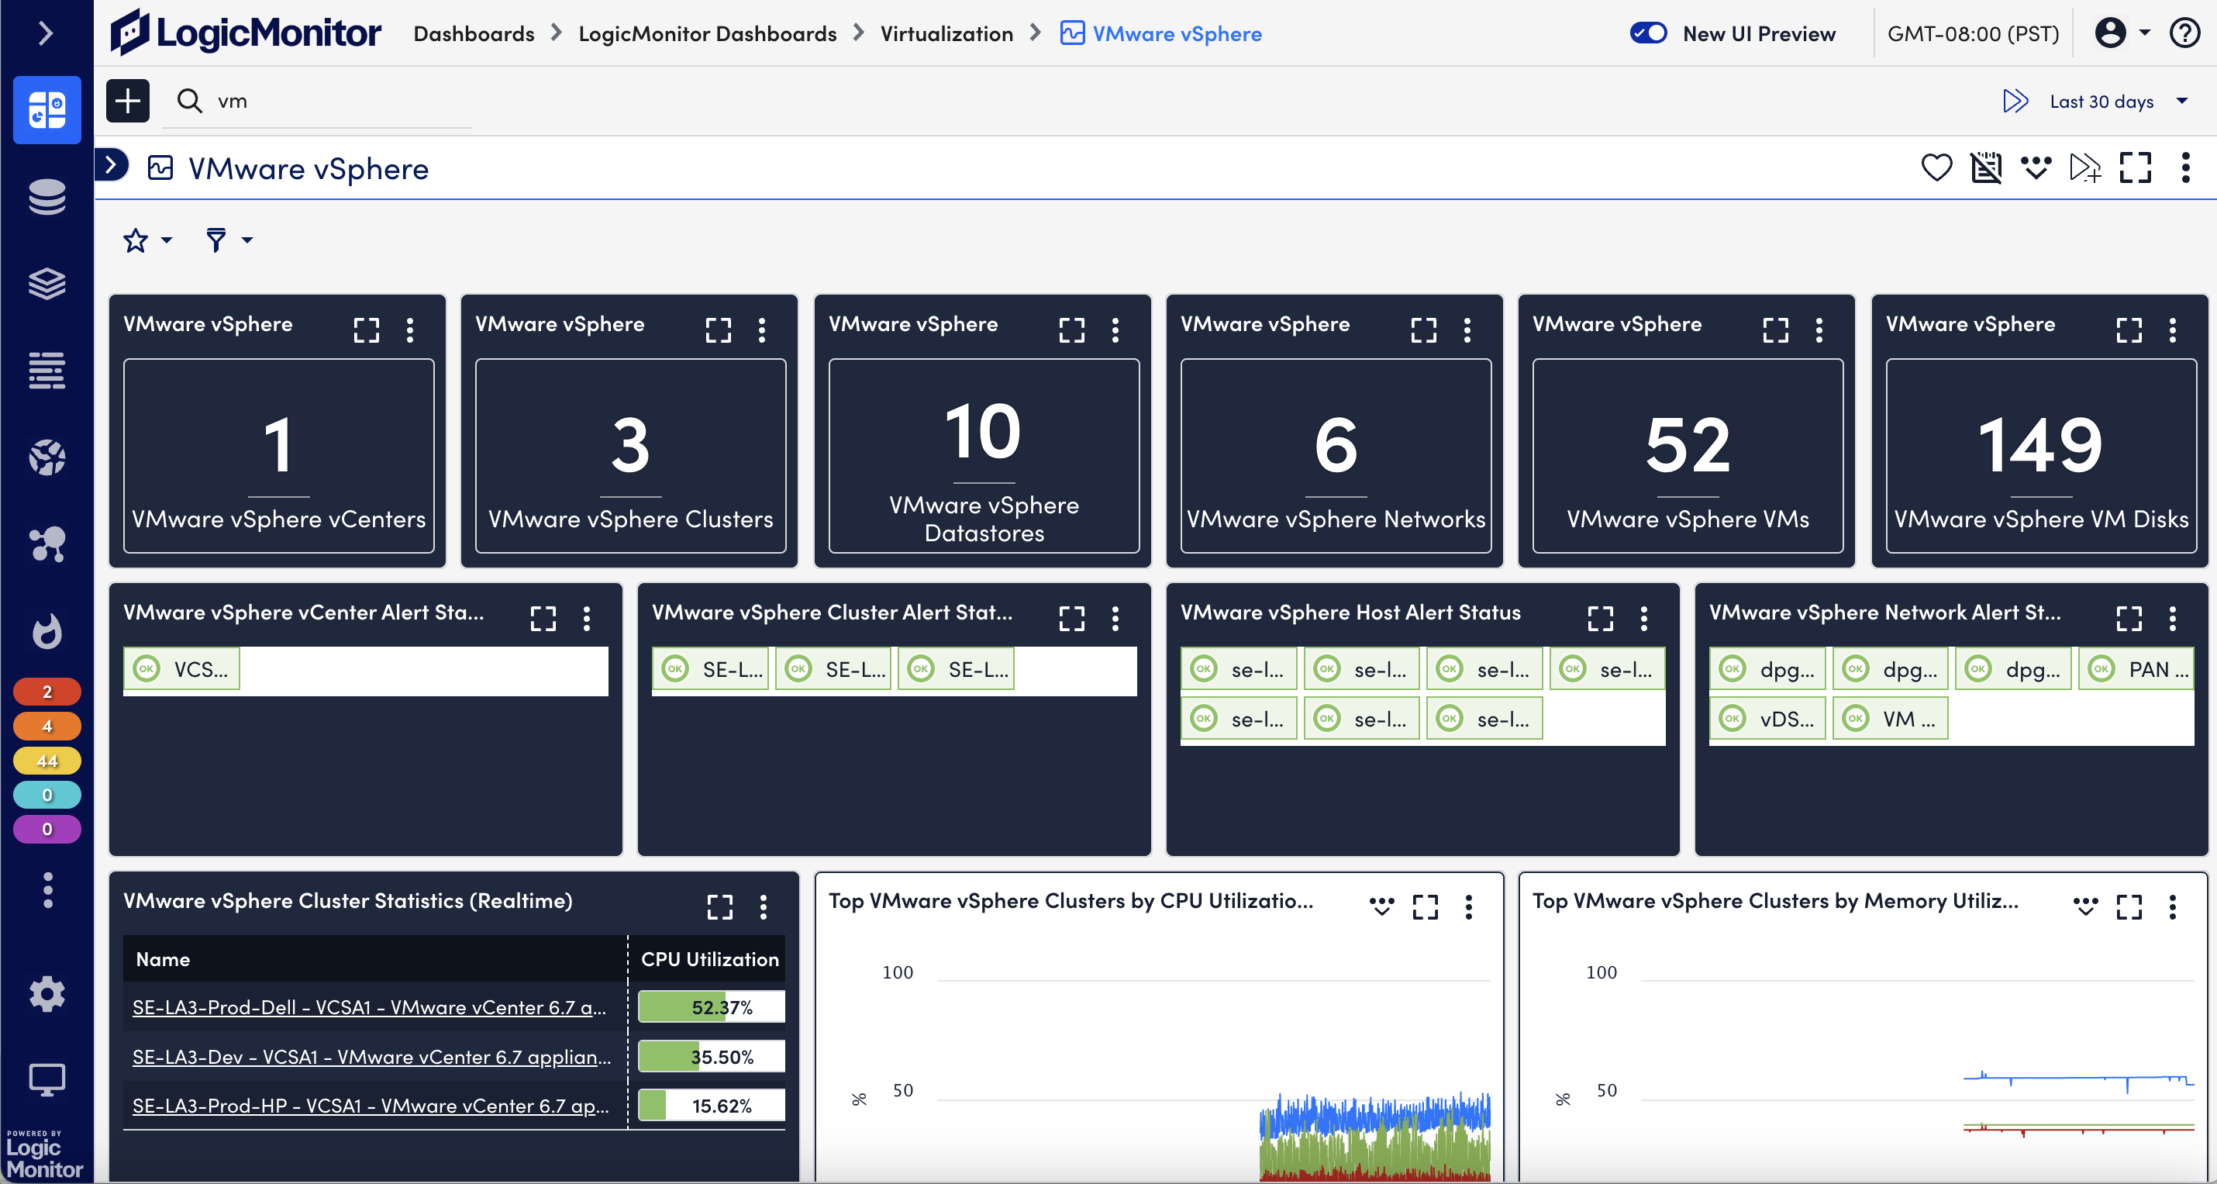Click the orange badge showing 2 alerts
Screen dimensions: 2217x1184
[x=47, y=692]
